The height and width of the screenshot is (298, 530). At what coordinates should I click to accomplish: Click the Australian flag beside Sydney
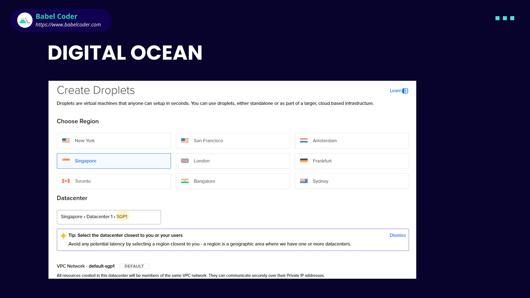click(x=304, y=181)
